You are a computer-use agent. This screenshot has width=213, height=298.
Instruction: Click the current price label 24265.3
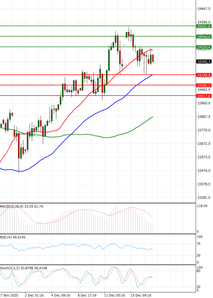pos(204,62)
